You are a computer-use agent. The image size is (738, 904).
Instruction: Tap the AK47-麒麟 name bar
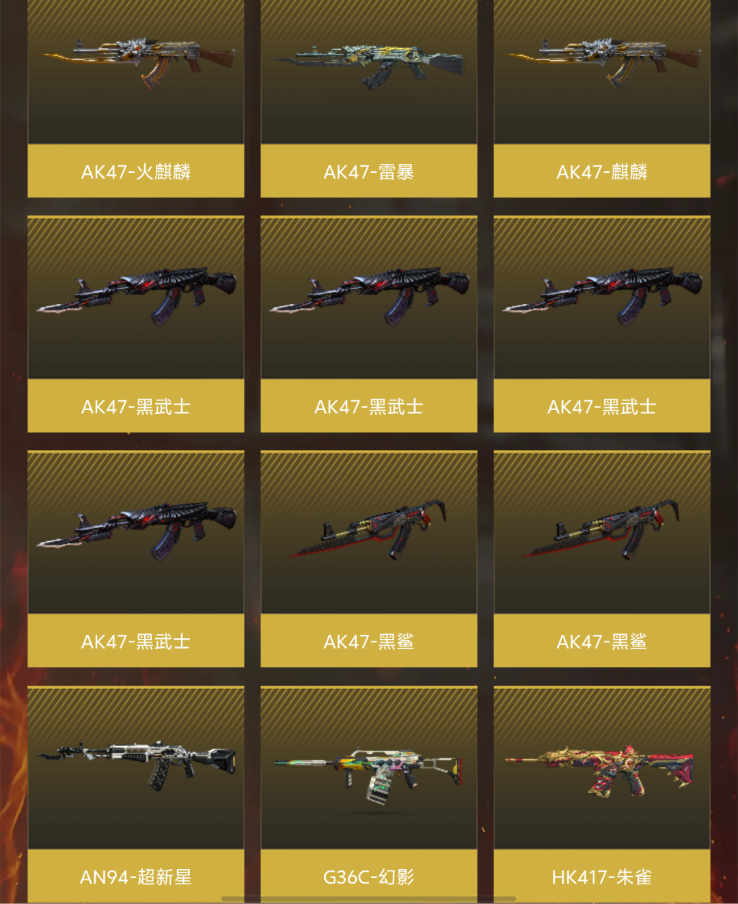coord(602,171)
